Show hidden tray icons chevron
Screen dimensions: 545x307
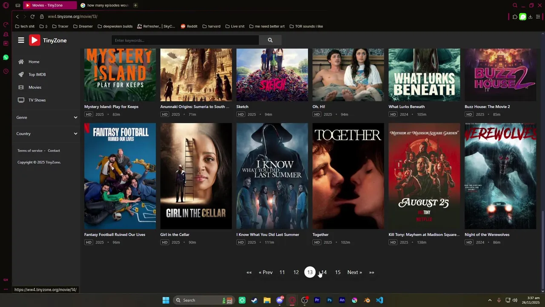point(490,300)
